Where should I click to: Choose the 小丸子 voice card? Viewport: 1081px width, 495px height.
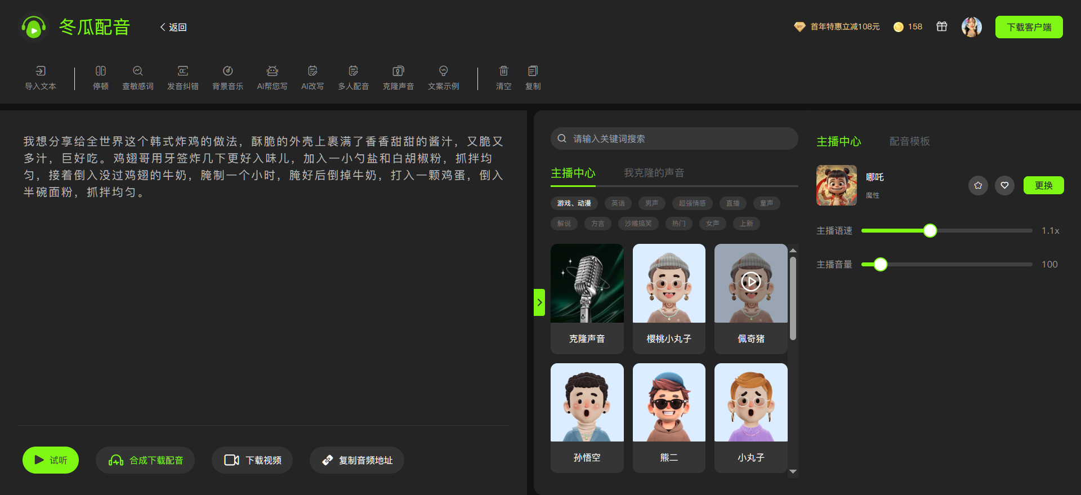coord(751,418)
